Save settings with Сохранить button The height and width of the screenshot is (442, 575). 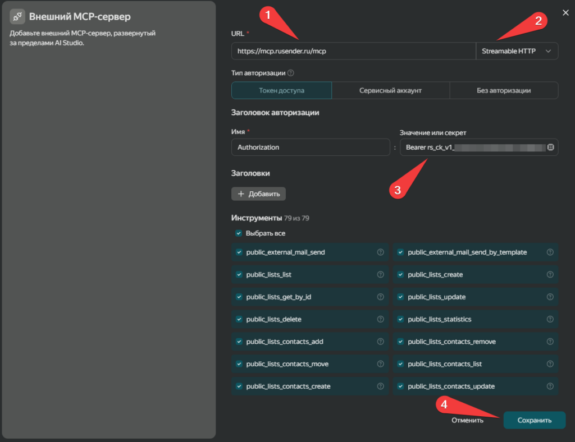click(x=535, y=420)
